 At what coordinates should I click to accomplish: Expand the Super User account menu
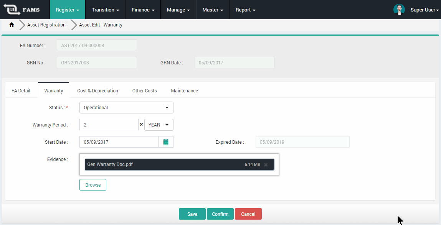424,9
